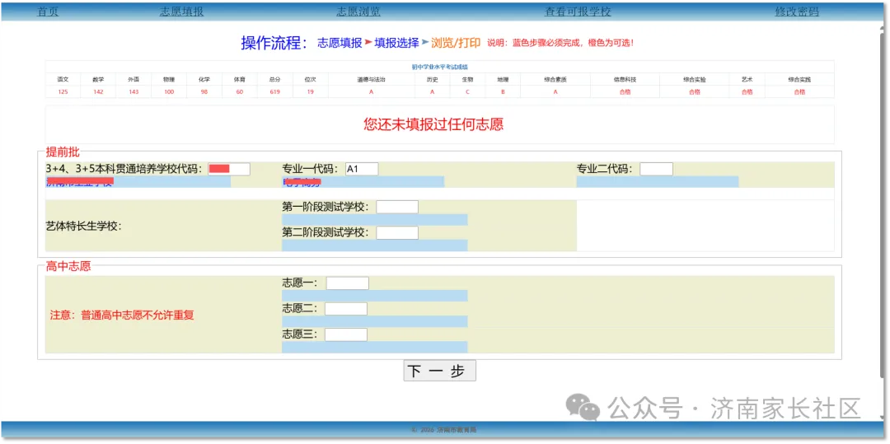Focus the 第二阶段测试学校 input box

click(x=397, y=232)
